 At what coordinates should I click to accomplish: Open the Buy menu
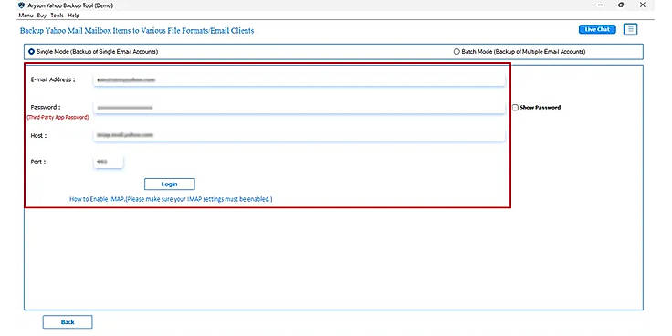(42, 15)
